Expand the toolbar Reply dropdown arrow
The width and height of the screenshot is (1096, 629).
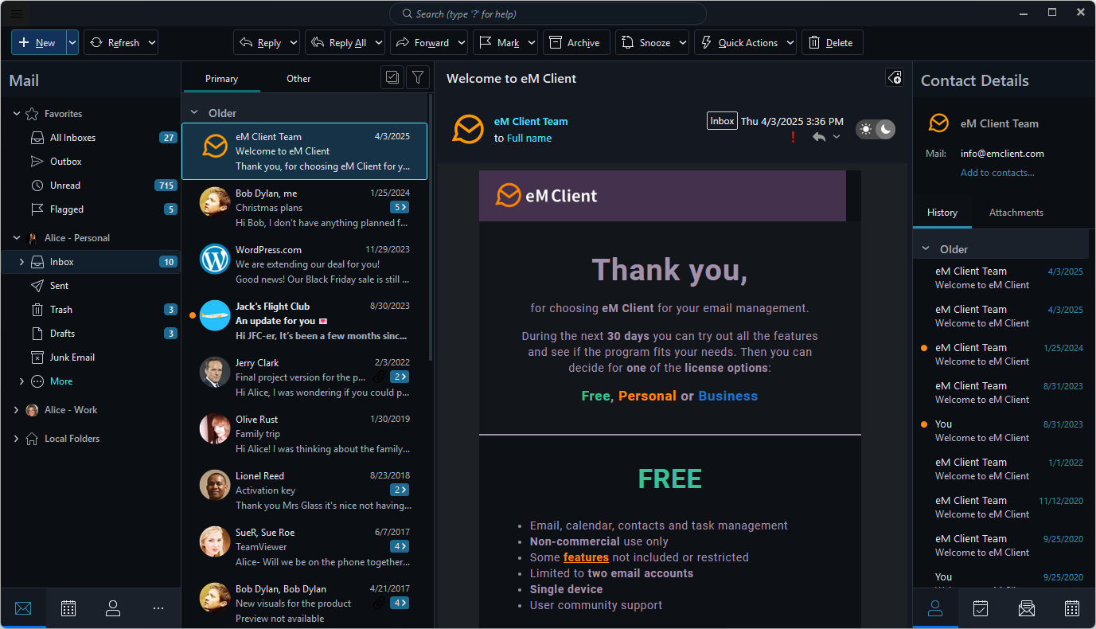(x=294, y=43)
